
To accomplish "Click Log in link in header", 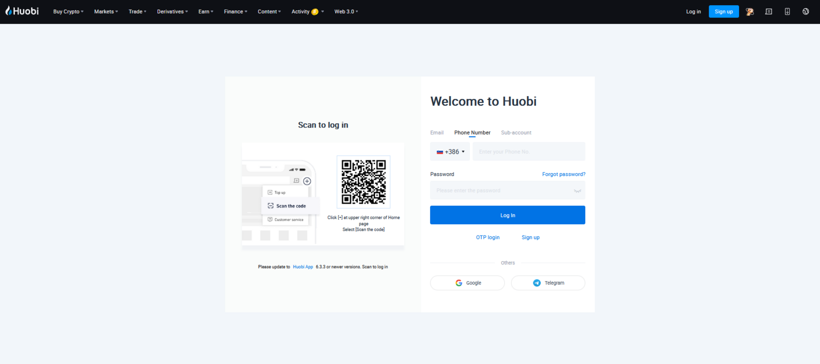I will [x=693, y=11].
